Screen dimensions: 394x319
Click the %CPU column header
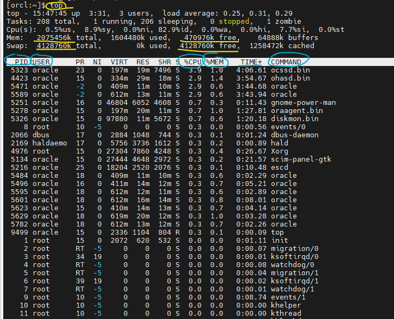(192, 62)
